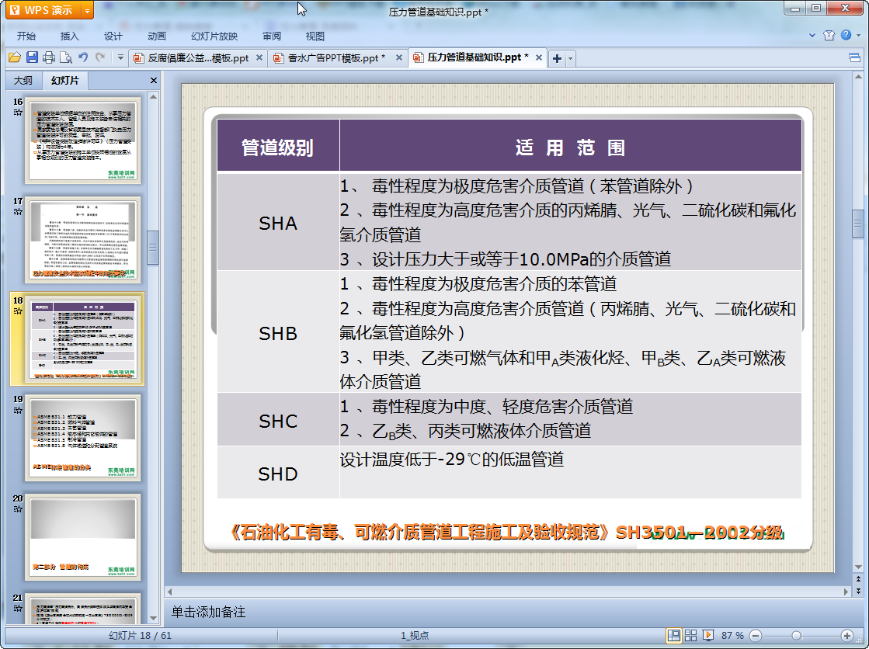Screen dimensions: 869x649
Task: Collapse the ribbon with the chevron icon
Action: (x=812, y=35)
